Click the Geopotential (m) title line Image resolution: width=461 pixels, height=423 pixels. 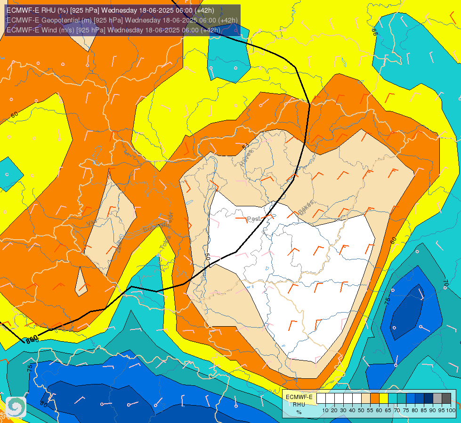point(122,20)
